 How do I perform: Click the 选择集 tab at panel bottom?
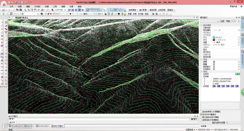point(203,126)
